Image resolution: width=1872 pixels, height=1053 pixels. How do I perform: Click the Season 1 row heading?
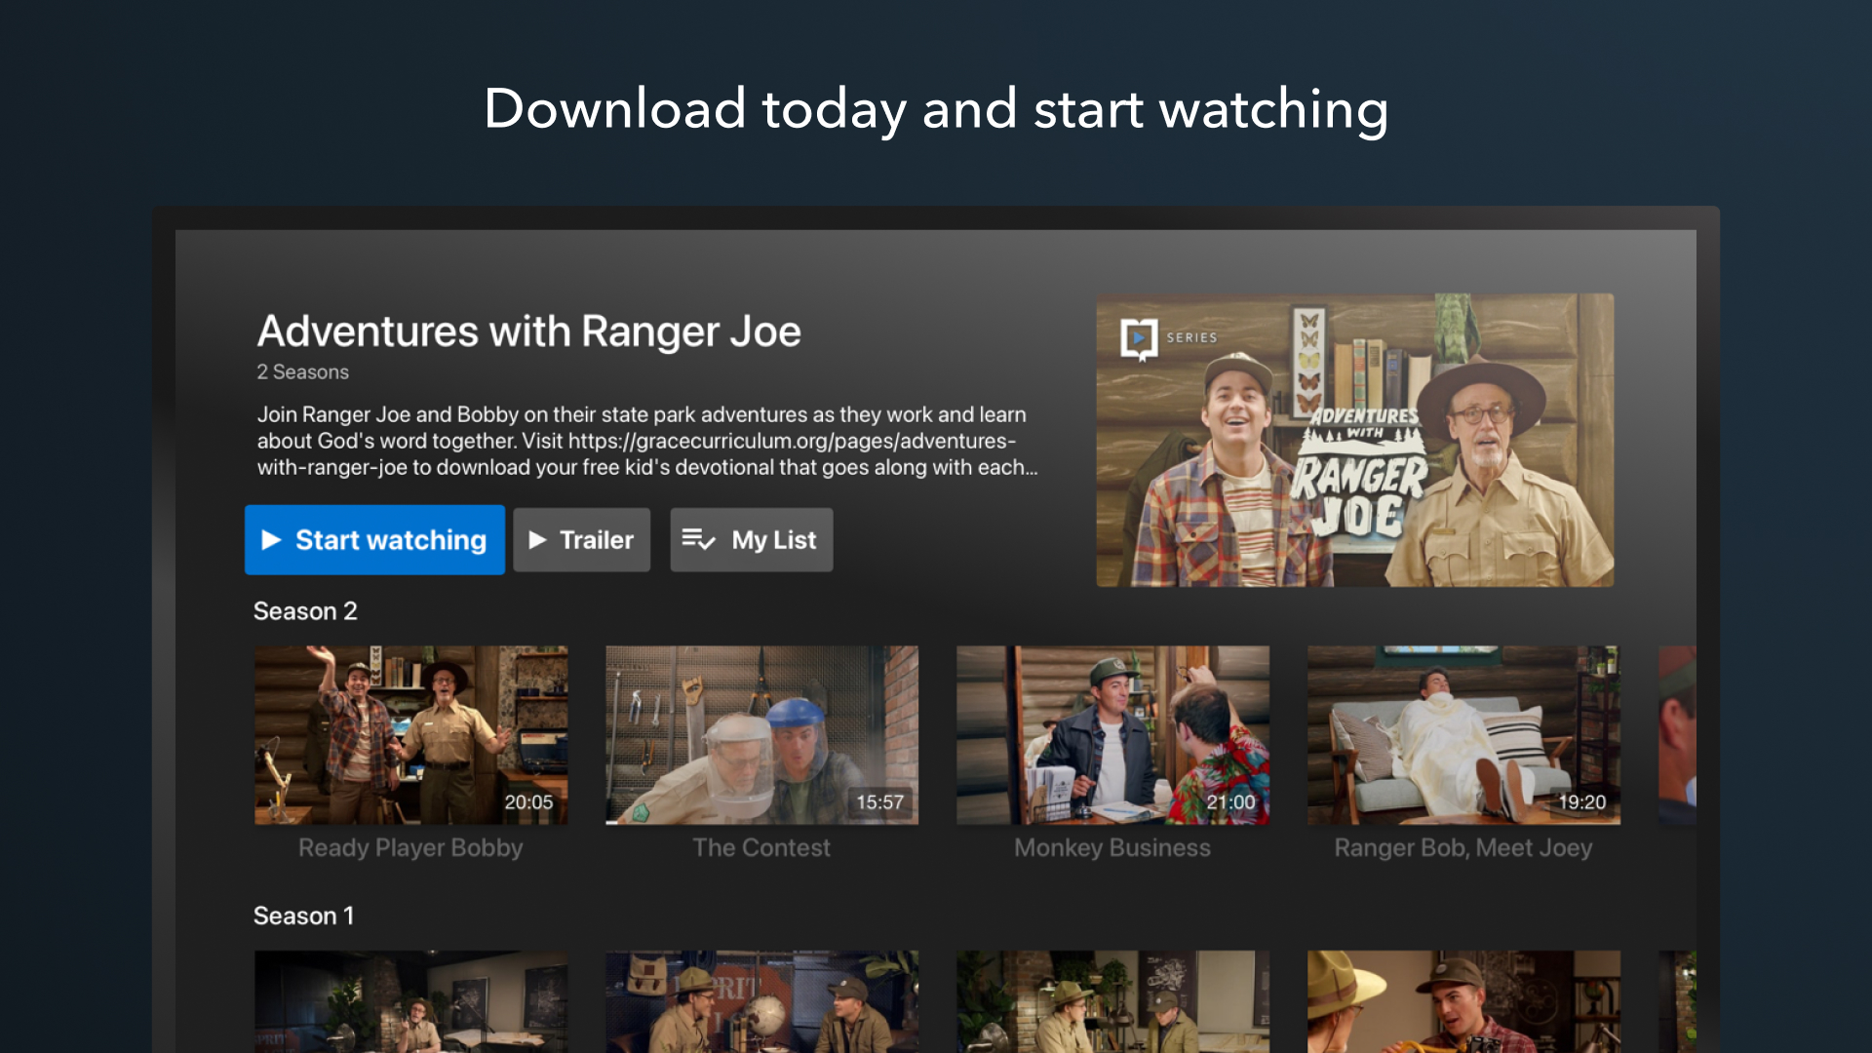(303, 916)
